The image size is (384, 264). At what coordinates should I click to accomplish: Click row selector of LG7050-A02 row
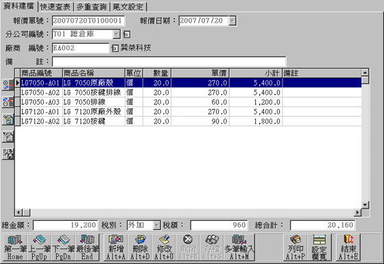(x=18, y=93)
